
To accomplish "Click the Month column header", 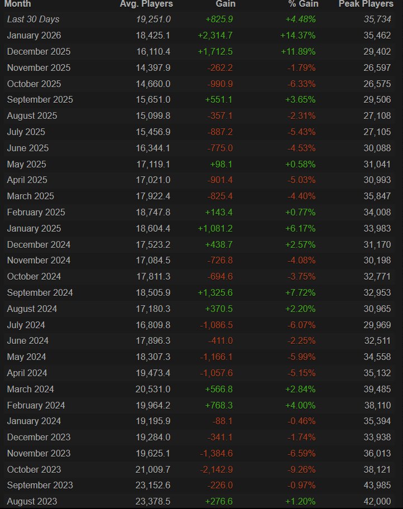I will click(x=17, y=4).
